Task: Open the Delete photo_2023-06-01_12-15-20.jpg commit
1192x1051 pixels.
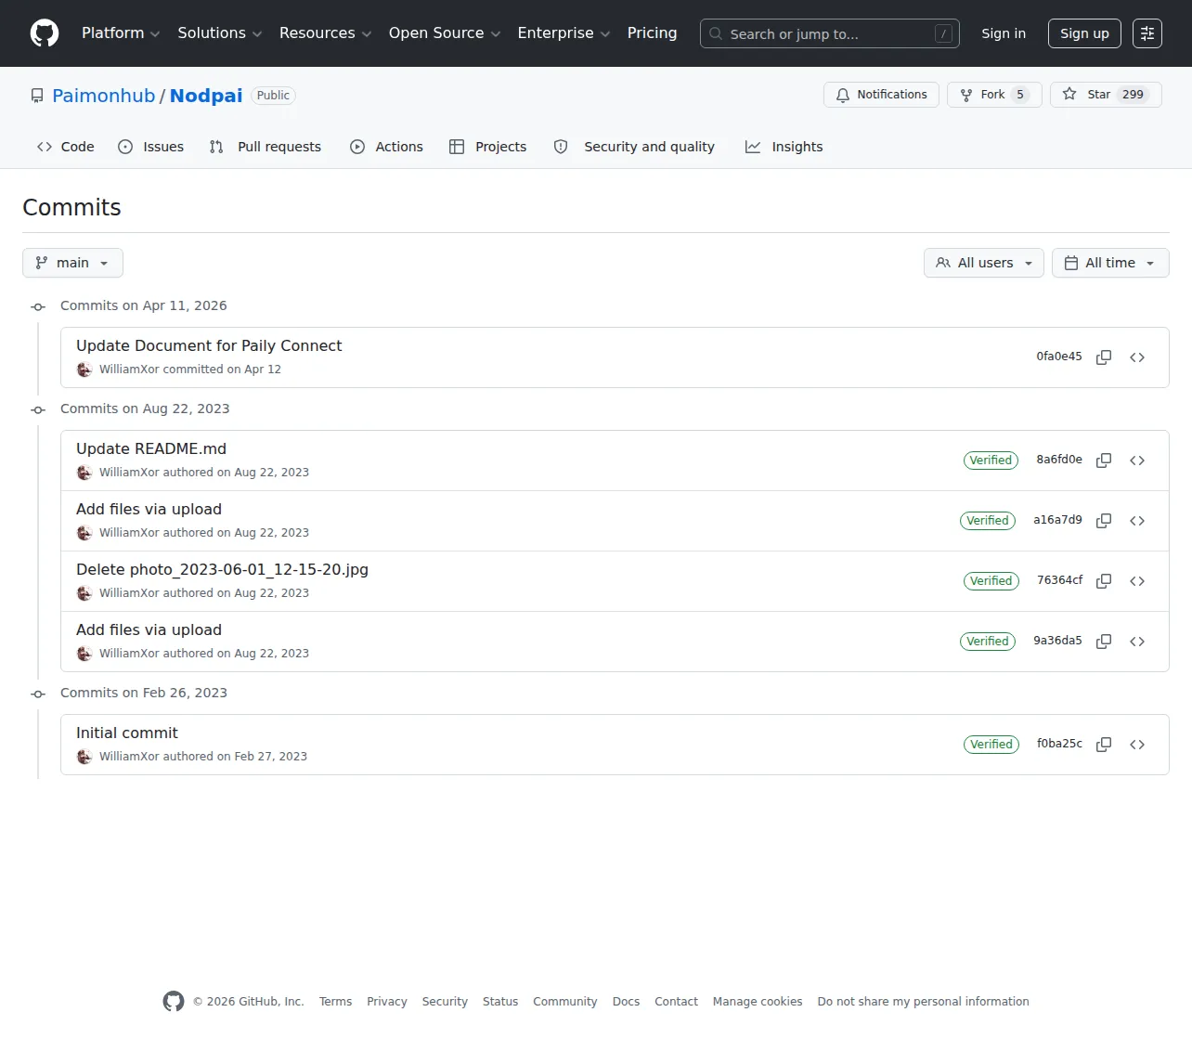Action: coord(222,569)
